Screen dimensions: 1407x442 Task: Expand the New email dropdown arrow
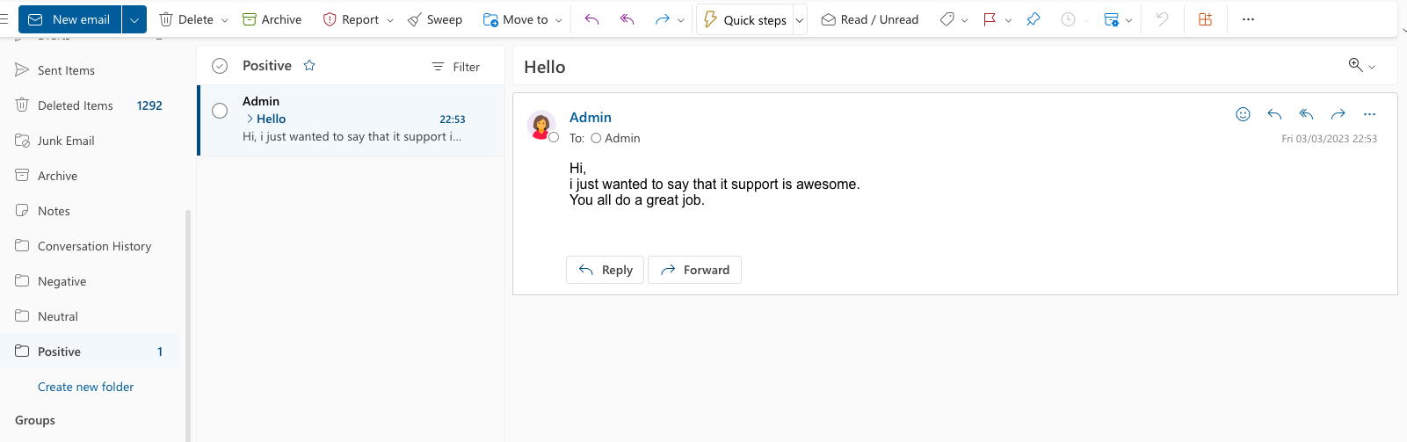[x=134, y=19]
